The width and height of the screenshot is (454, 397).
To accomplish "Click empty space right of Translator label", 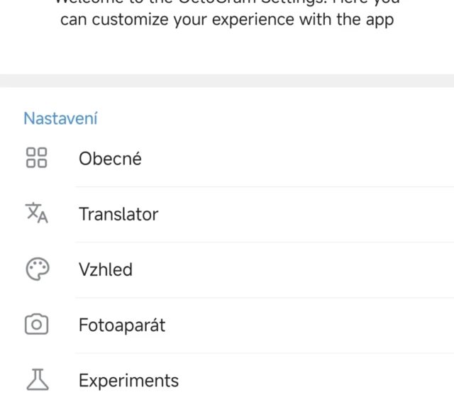I will 319,214.
